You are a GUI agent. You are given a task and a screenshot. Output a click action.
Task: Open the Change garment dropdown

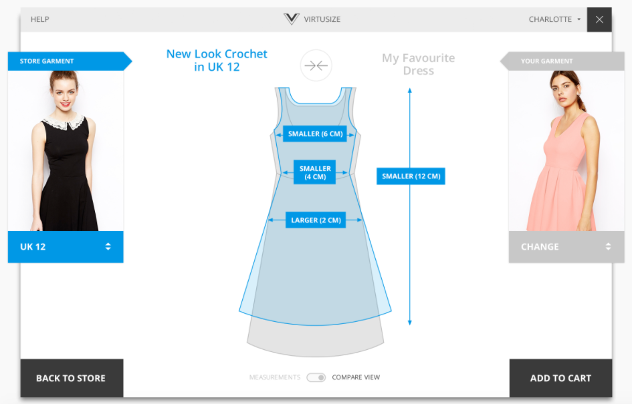566,246
